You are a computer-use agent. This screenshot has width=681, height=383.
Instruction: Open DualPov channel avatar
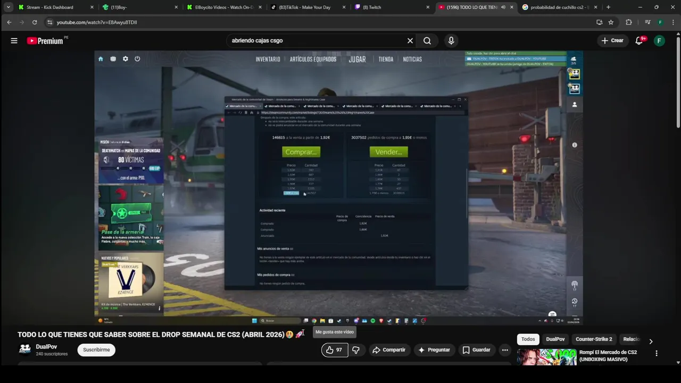pyautogui.click(x=25, y=349)
